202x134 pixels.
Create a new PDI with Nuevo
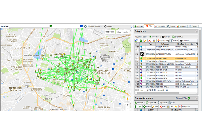point(147,107)
